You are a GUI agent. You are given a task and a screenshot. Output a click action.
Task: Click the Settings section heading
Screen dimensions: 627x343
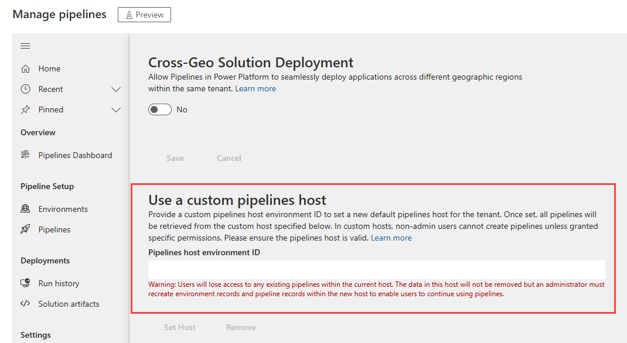(36, 335)
